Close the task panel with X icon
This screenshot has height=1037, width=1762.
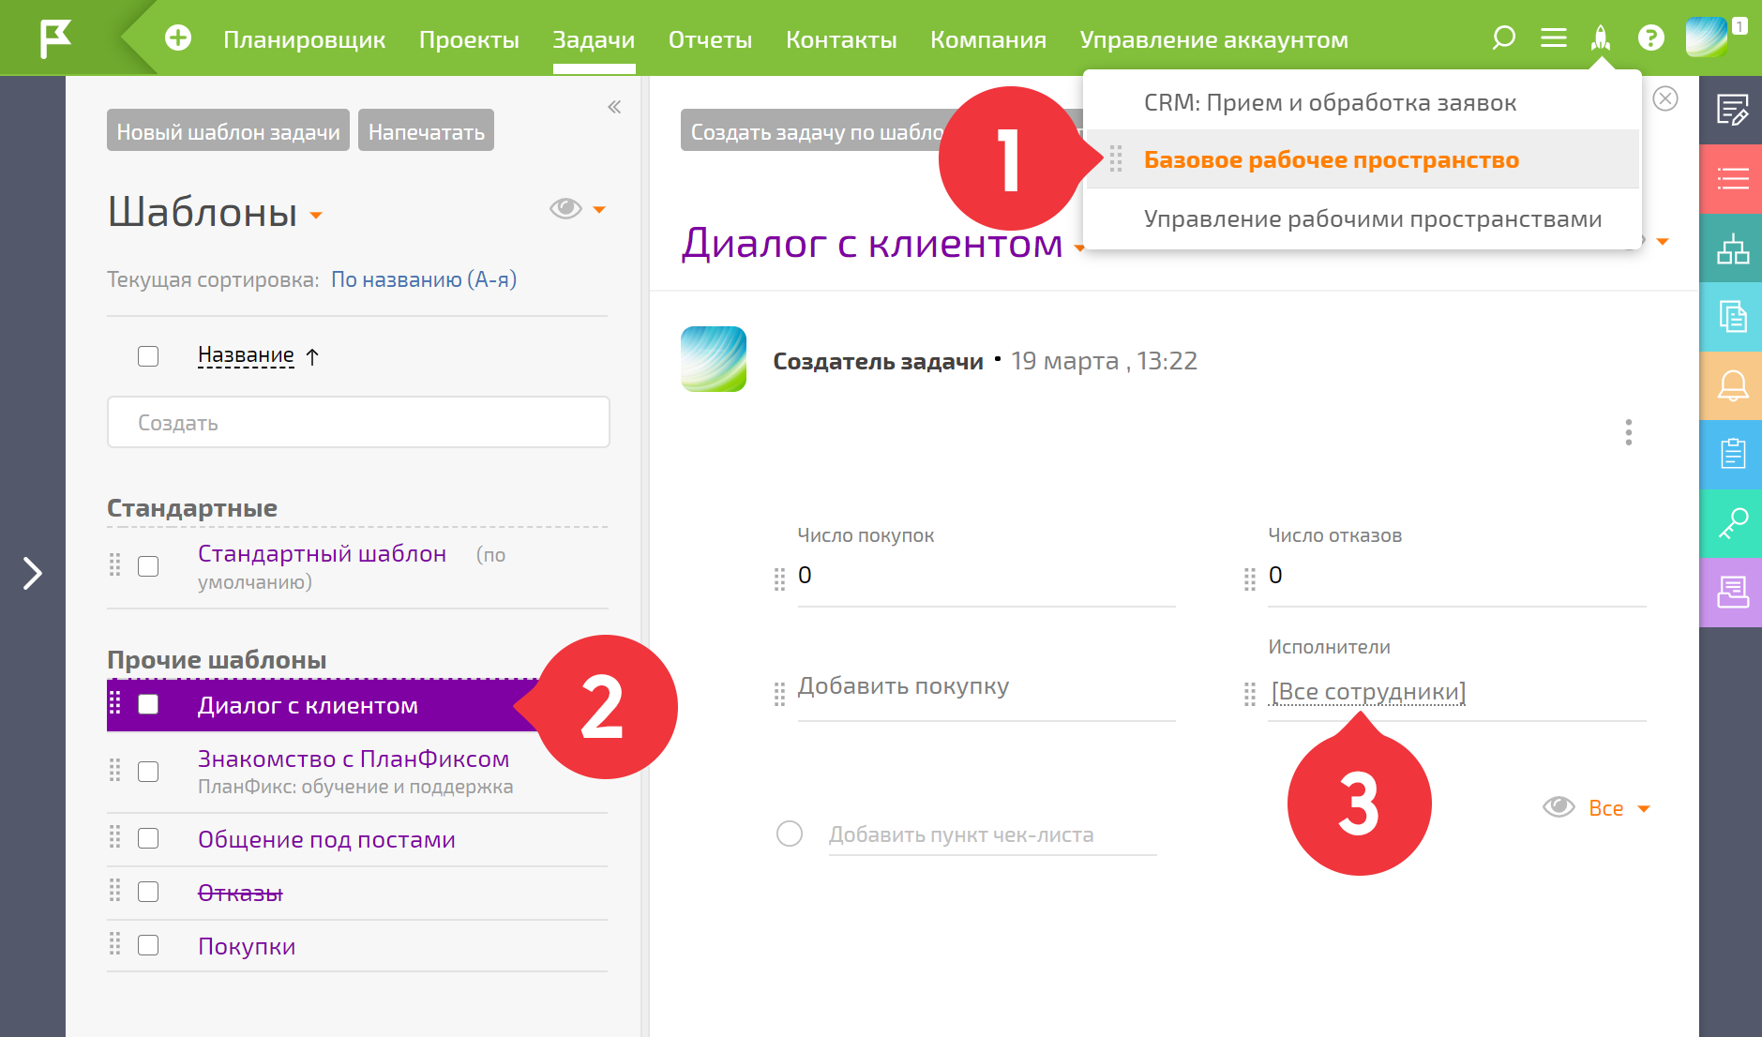[x=1665, y=98]
